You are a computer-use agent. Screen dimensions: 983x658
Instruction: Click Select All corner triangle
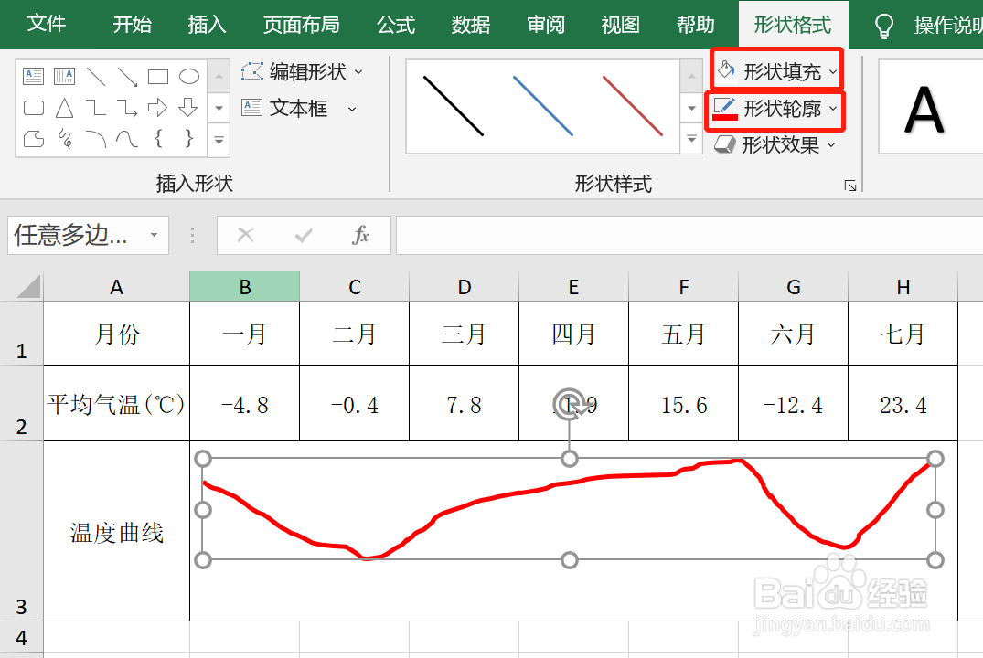pyautogui.click(x=29, y=286)
